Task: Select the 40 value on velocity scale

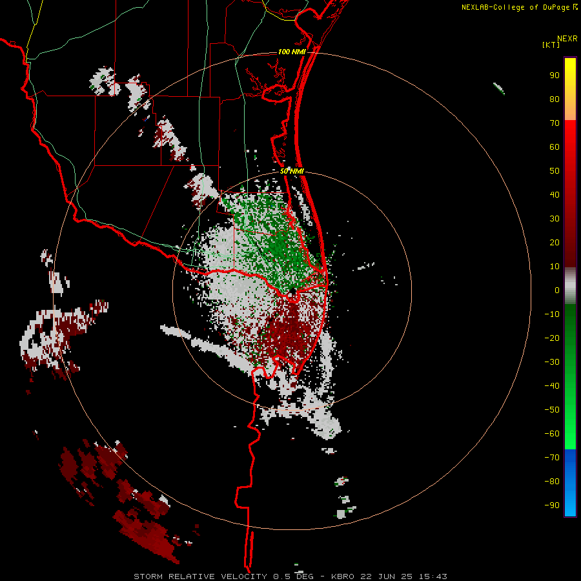Action: coord(555,194)
